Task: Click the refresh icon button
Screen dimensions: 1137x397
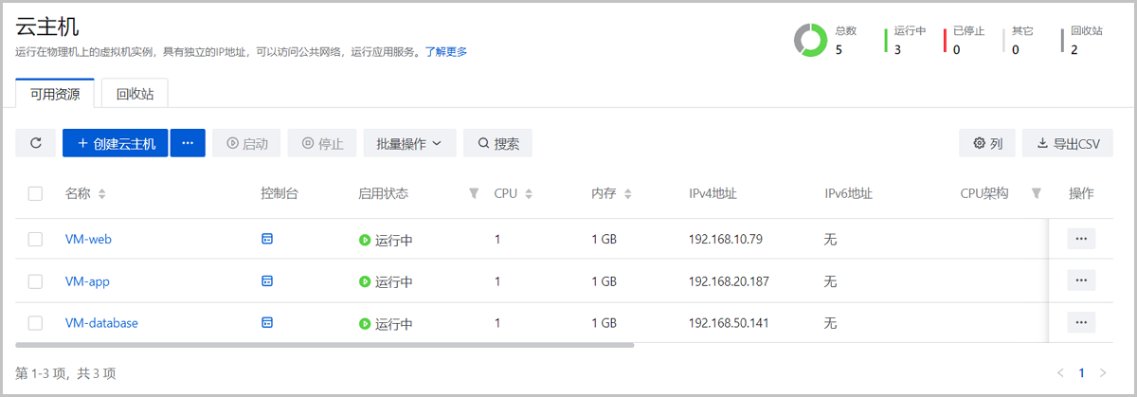Action: click(x=36, y=143)
